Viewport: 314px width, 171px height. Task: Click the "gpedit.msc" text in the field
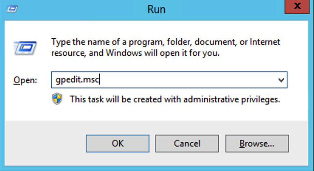click(76, 80)
